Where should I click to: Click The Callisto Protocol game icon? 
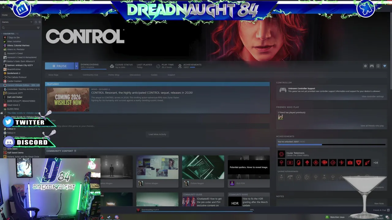(5, 77)
